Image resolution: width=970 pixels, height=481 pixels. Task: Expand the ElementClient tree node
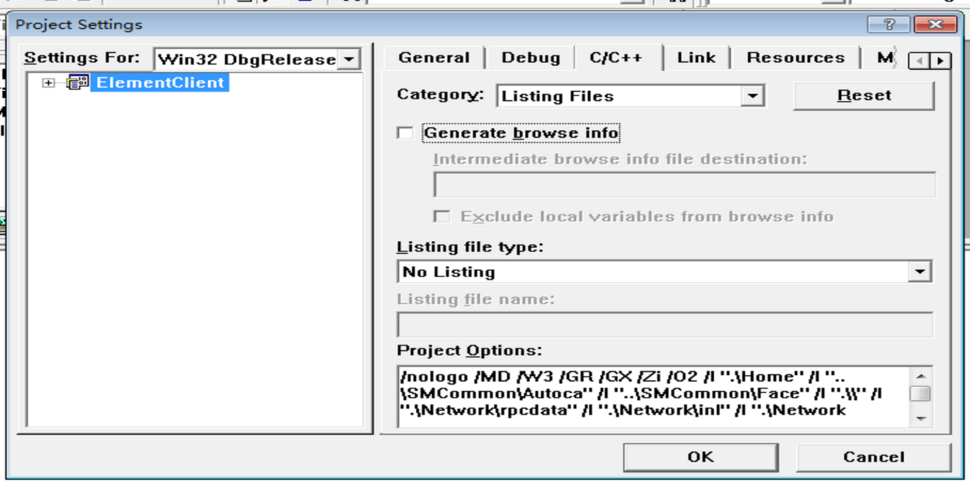[x=48, y=83]
